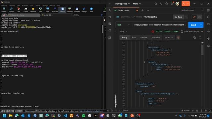The height and width of the screenshot is (119, 212).
Task: Open the Games toolbar icon in MobaXterm
Action: click(26, 10)
